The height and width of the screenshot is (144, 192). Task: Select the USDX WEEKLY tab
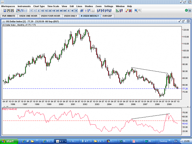tap(90, 16)
